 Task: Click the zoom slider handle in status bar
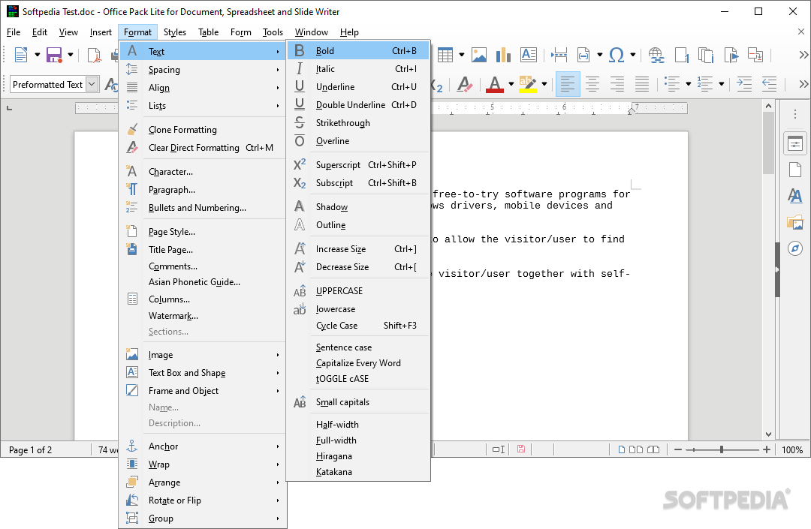point(721,450)
